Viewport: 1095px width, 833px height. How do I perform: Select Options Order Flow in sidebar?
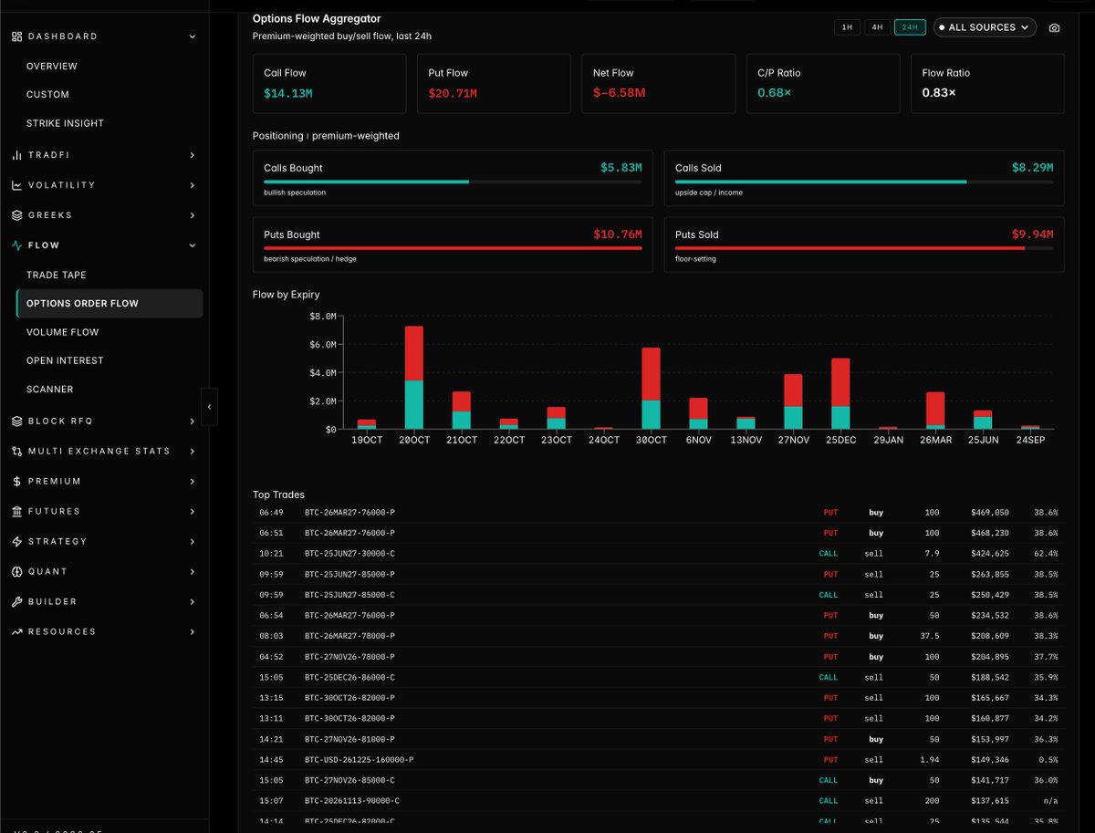pos(109,304)
